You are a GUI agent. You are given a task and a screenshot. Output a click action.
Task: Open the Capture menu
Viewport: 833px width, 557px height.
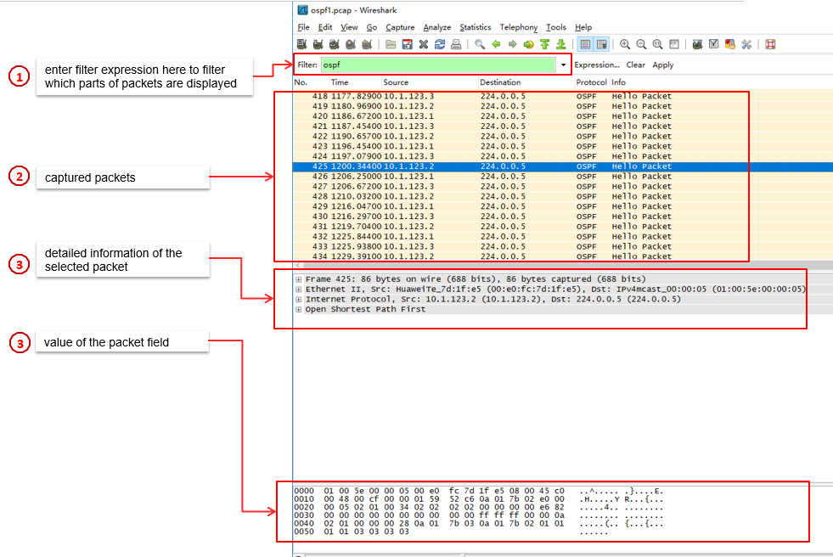(400, 27)
